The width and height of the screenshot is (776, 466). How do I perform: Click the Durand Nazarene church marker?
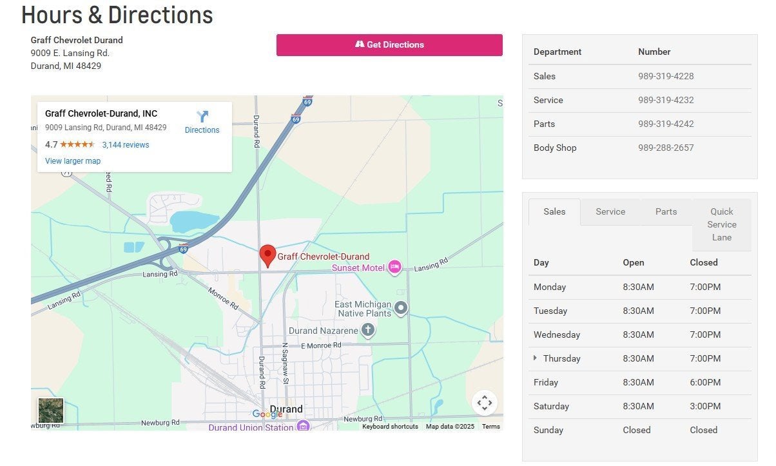point(368,331)
